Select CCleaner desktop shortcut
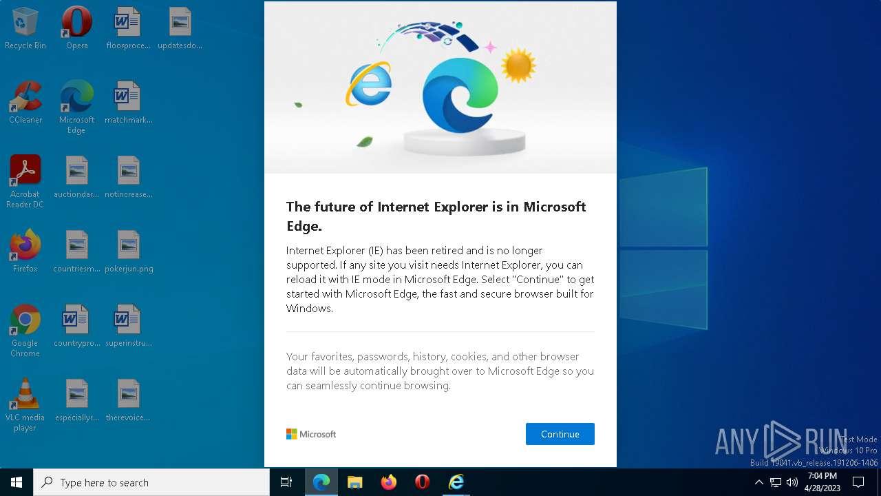The image size is (881, 496). (x=25, y=103)
